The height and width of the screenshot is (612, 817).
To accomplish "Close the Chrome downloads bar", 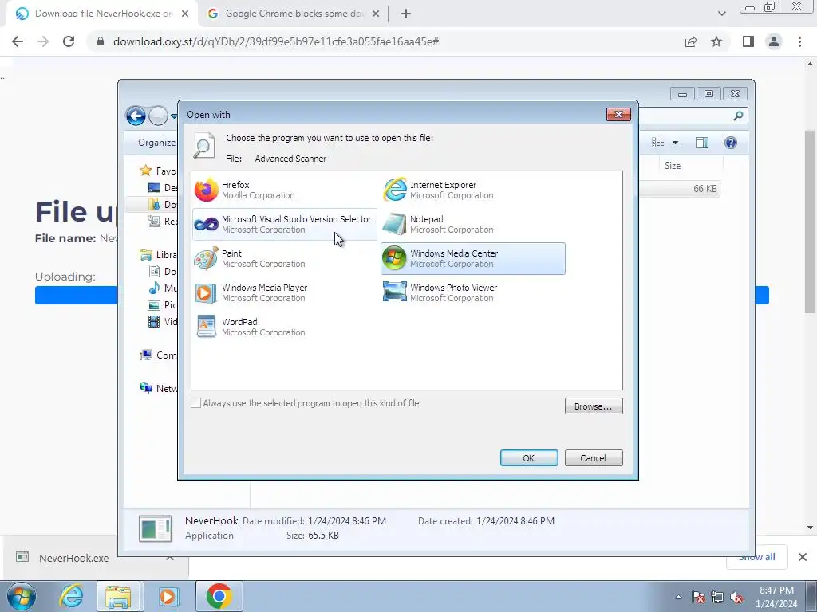I will tap(803, 557).
